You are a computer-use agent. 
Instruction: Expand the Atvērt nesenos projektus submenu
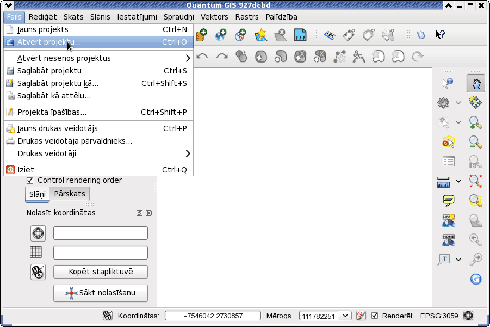[x=98, y=58]
